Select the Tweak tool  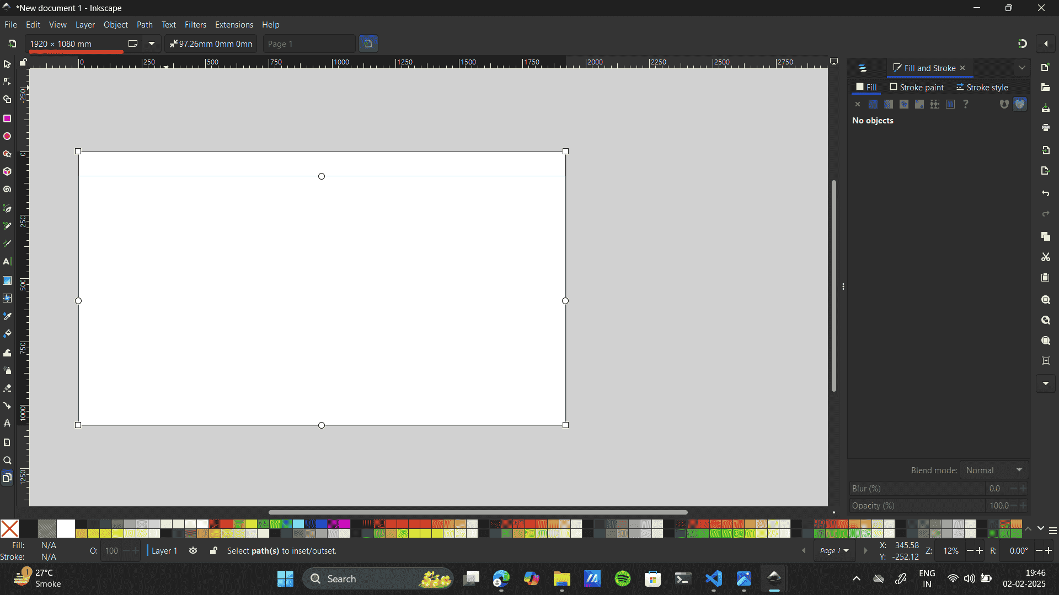click(7, 353)
